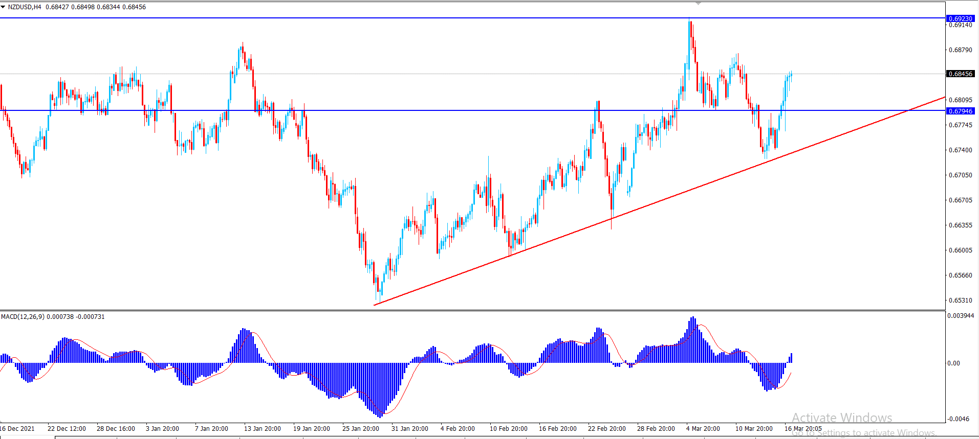This screenshot has width=979, height=439.
Task: Click the 0.65310 price scale value
Action: 961,301
